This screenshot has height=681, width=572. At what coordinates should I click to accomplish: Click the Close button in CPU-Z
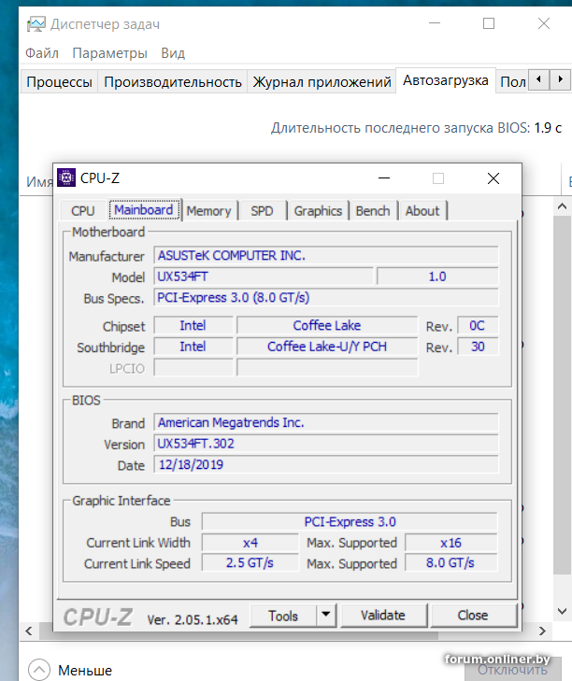pyautogui.click(x=473, y=616)
